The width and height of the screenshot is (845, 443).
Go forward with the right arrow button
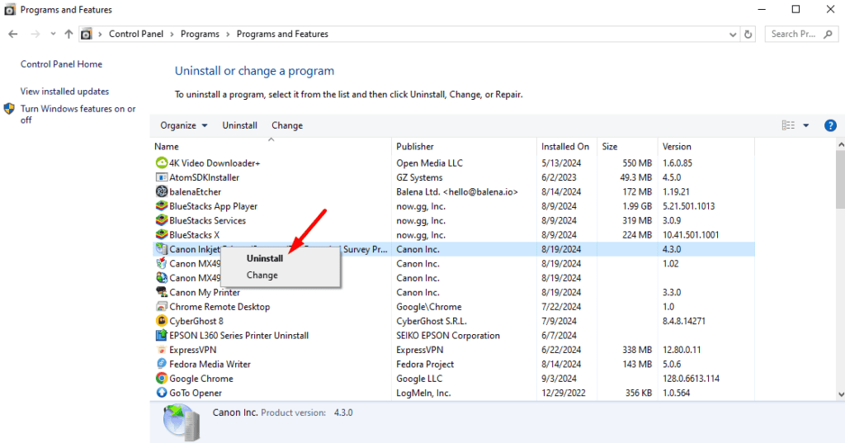click(35, 34)
